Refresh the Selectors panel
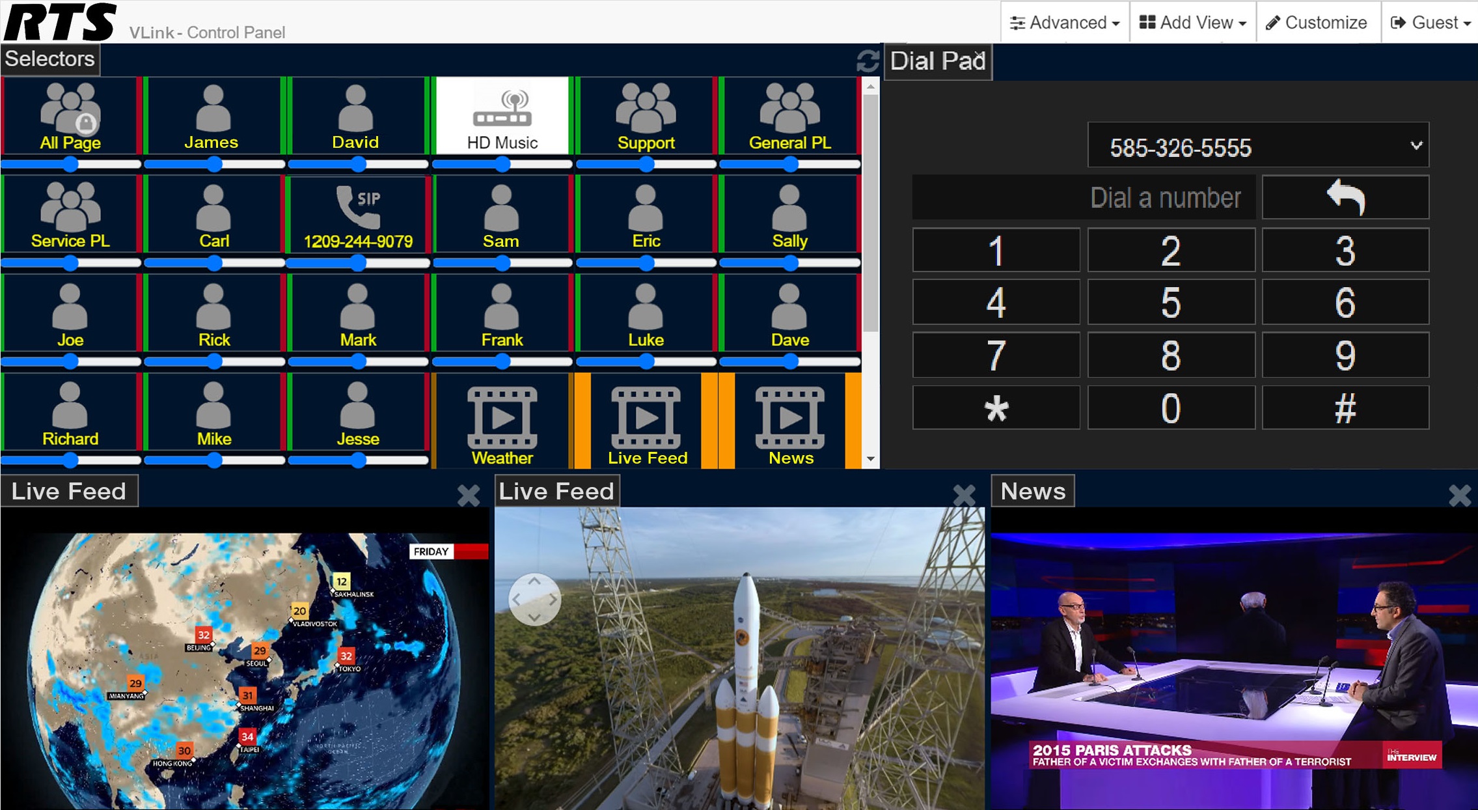1478x810 pixels. point(868,61)
